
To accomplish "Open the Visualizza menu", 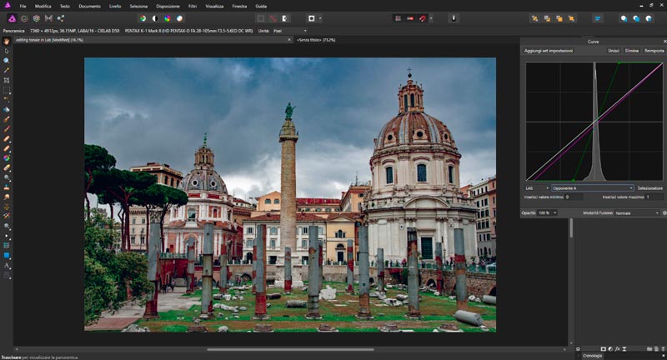I will coord(214,7).
